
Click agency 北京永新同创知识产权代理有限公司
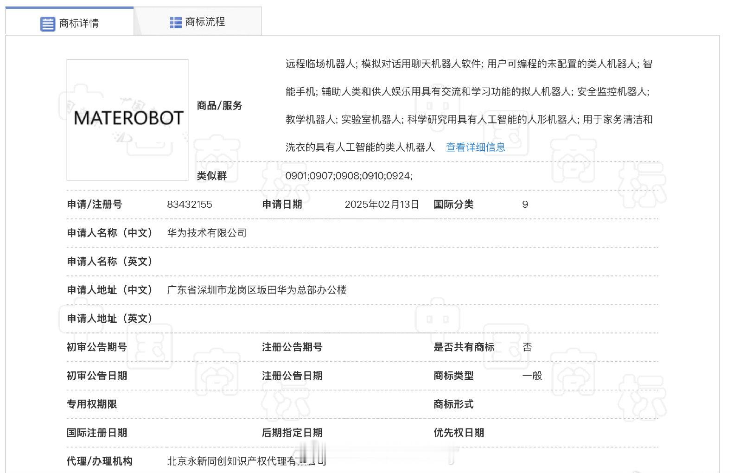click(247, 461)
